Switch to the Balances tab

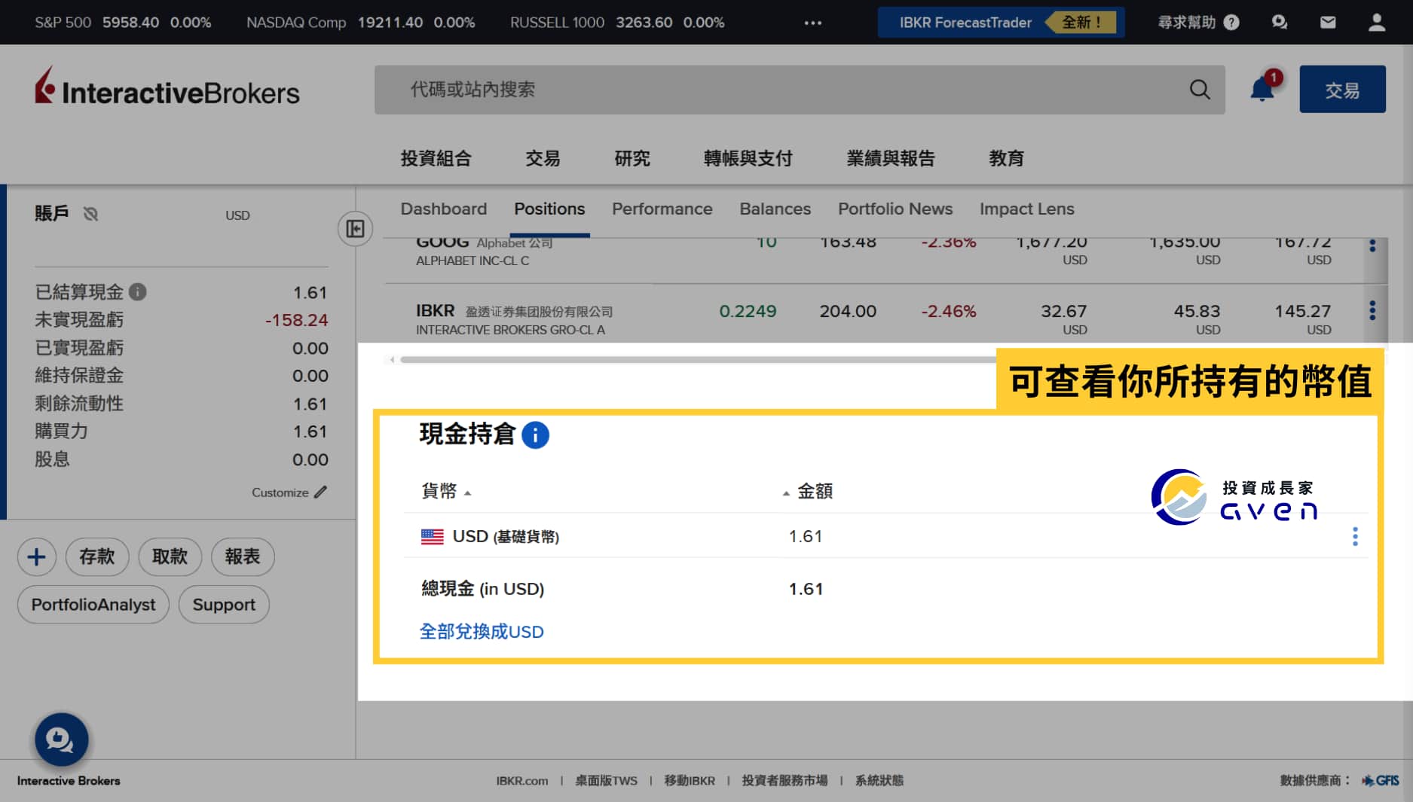(x=775, y=209)
